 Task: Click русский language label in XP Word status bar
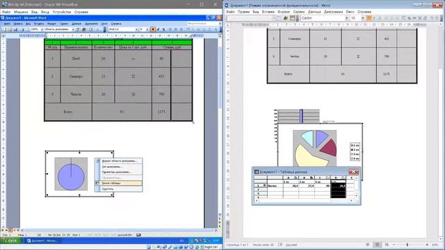[124, 235]
